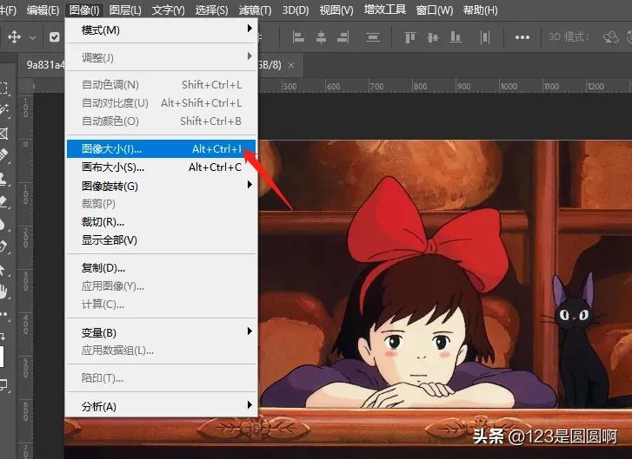The image size is (632, 459).
Task: Open the three-dots more align options
Action: point(522,37)
